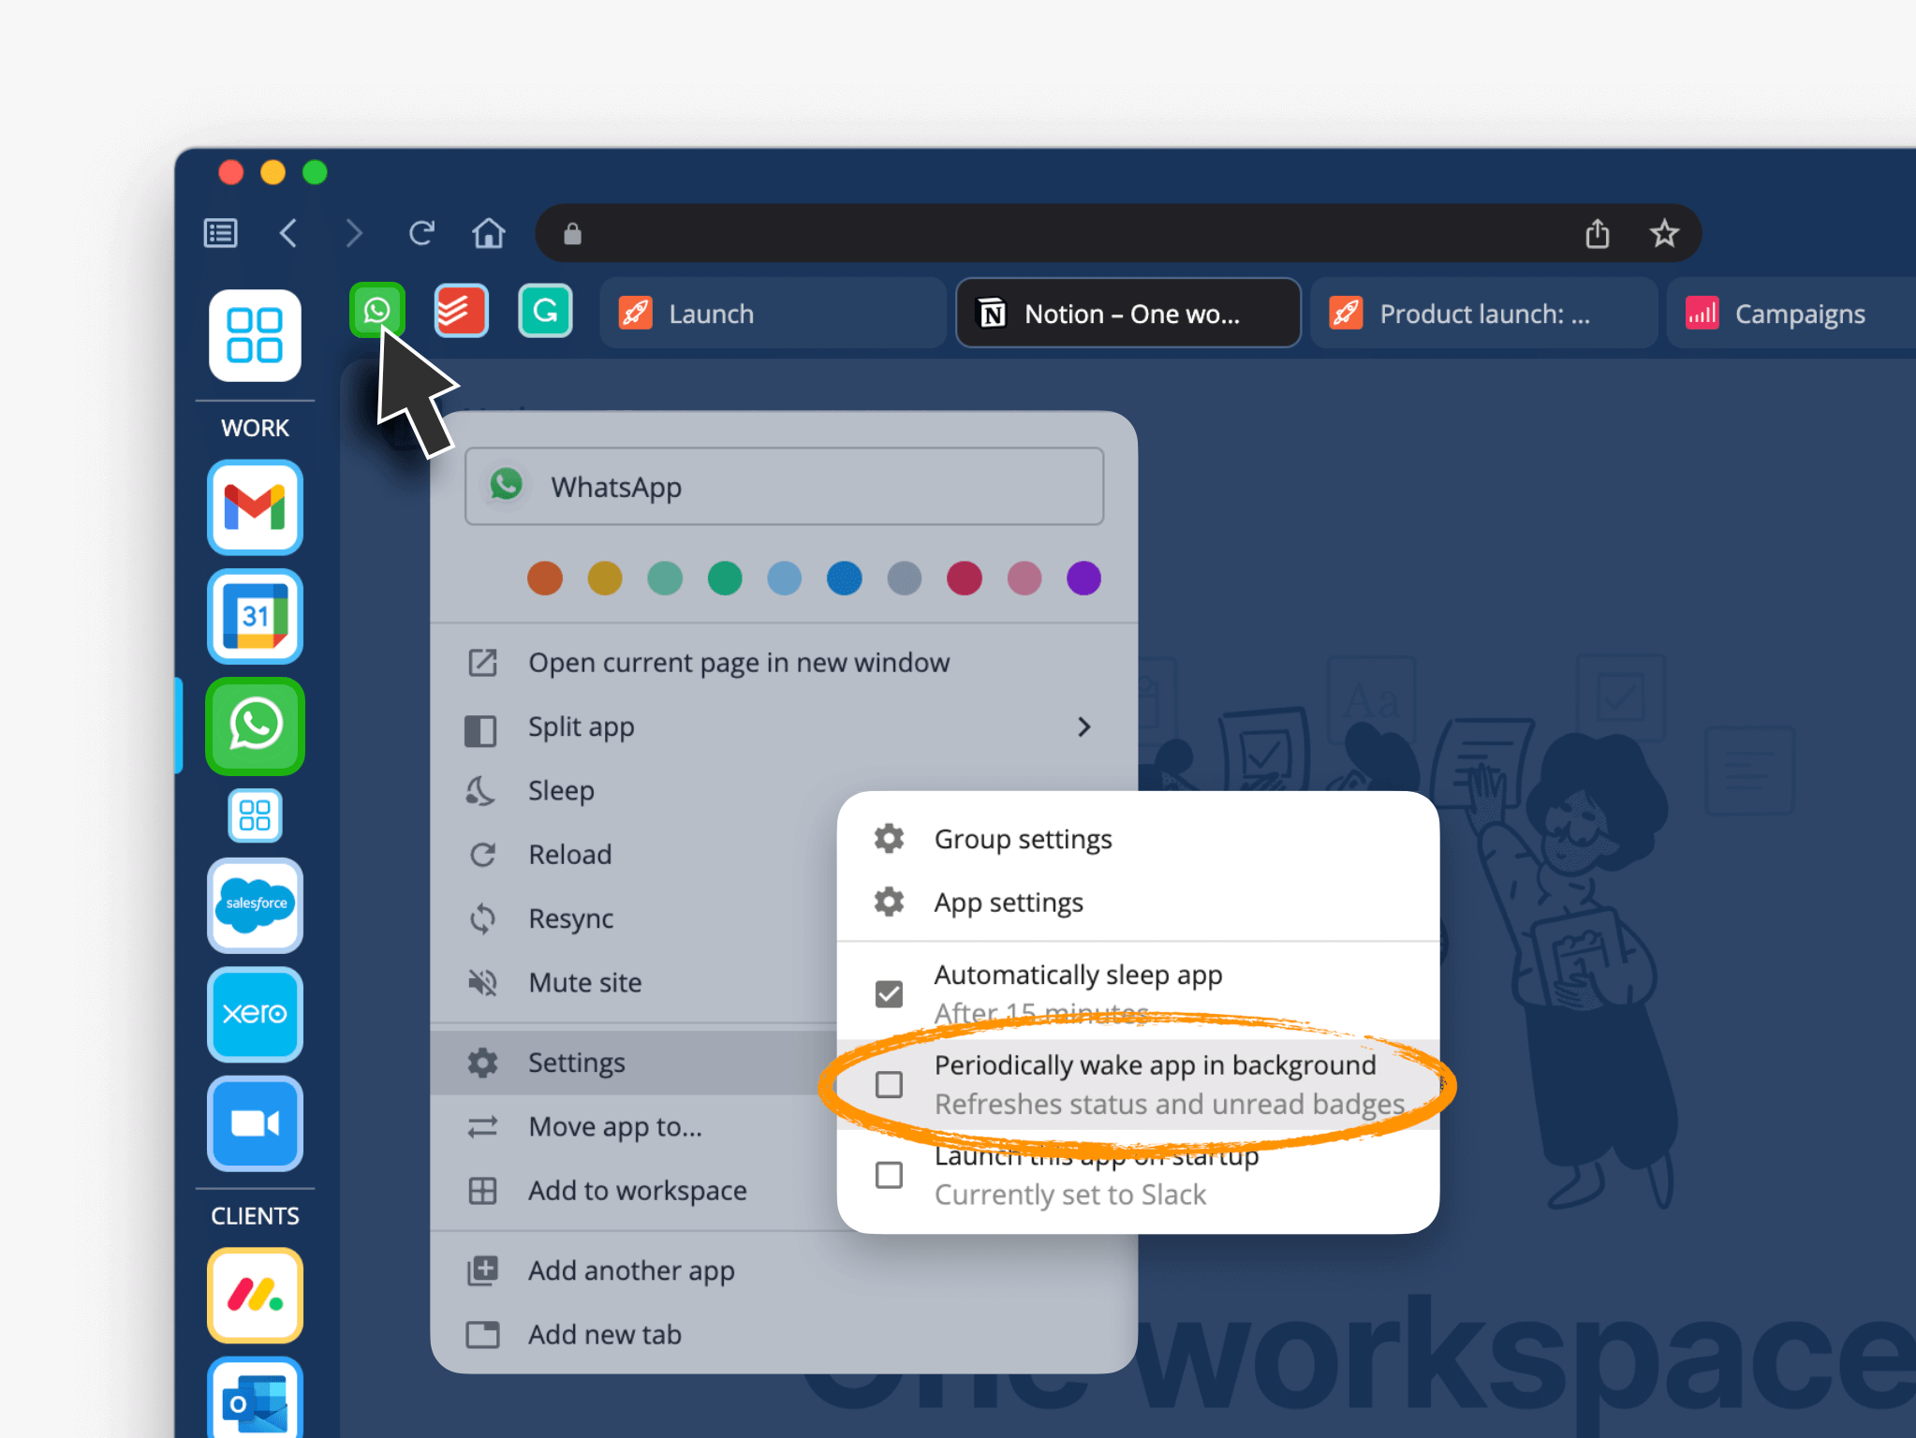Viewport: 1916px width, 1438px height.
Task: Open the WhatsApp app icon
Action: [x=377, y=313]
